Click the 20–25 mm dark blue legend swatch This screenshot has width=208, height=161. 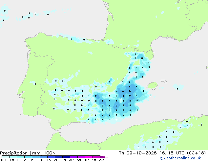pyautogui.click(x=59, y=157)
